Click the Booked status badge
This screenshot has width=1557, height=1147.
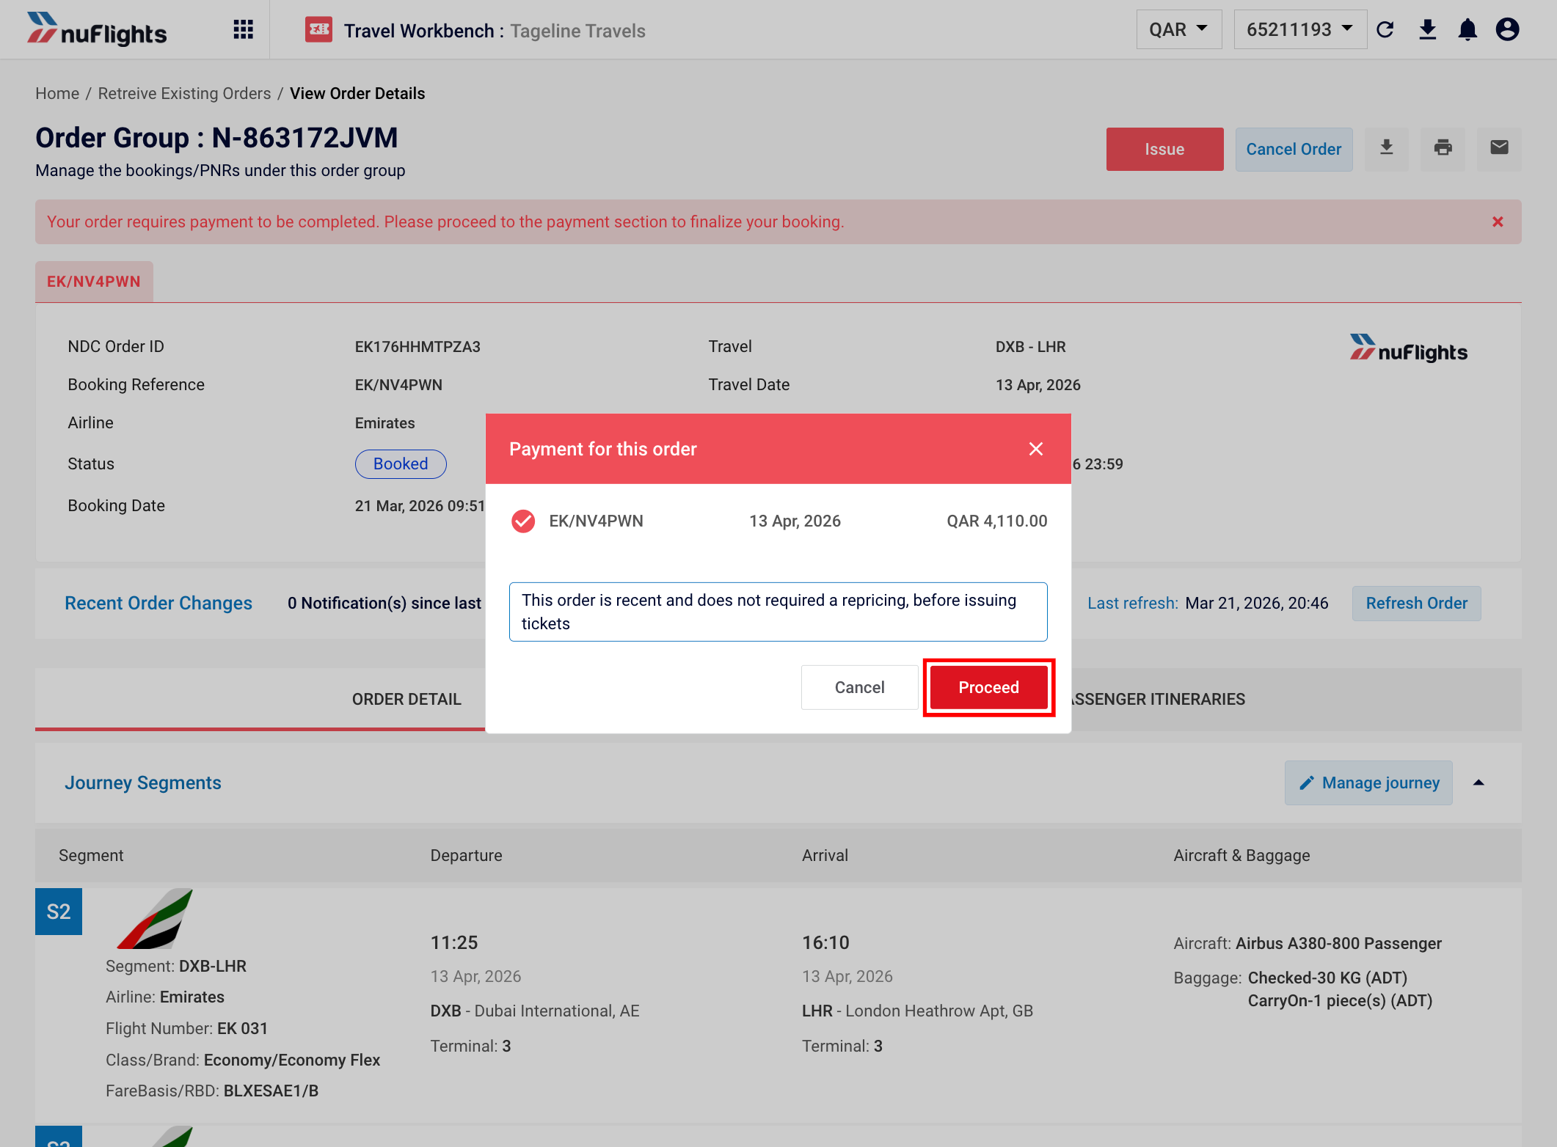click(x=401, y=463)
